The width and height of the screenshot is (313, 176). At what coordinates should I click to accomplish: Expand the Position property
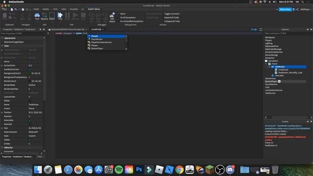(x=2, y=112)
